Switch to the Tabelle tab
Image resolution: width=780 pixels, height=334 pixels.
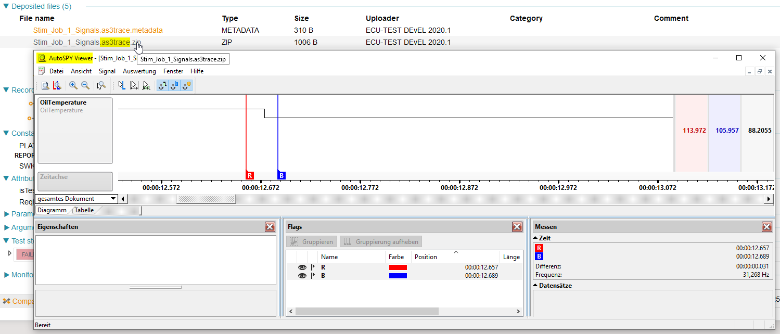point(84,210)
